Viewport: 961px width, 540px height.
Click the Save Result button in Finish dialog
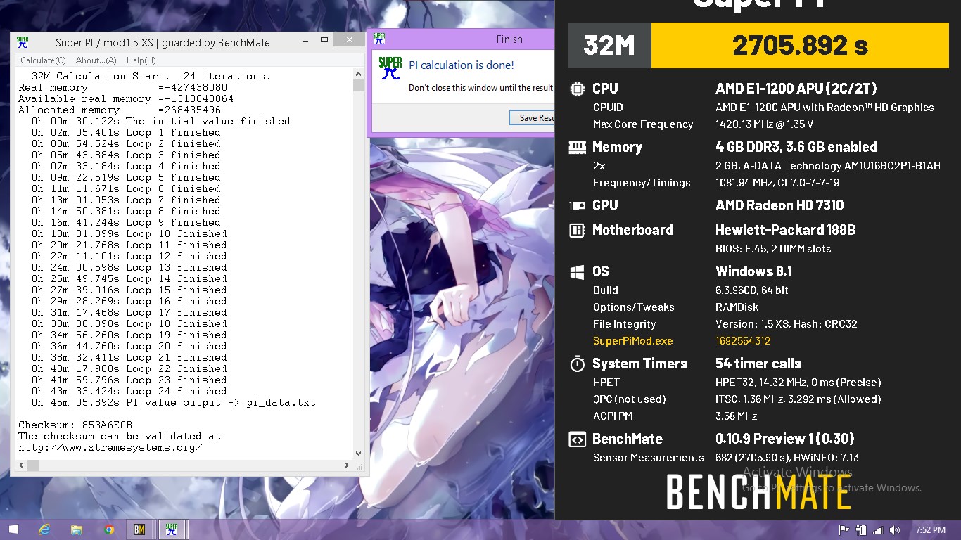[x=533, y=118]
